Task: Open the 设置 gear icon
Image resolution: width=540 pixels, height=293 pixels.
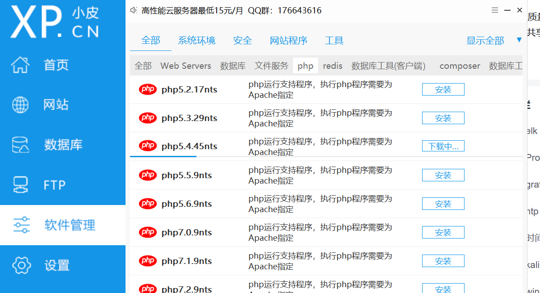Action: click(x=21, y=265)
